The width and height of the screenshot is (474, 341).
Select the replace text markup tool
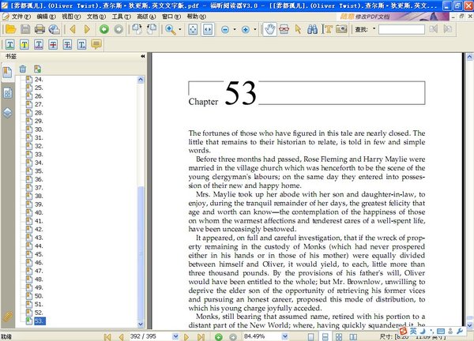click(67, 45)
